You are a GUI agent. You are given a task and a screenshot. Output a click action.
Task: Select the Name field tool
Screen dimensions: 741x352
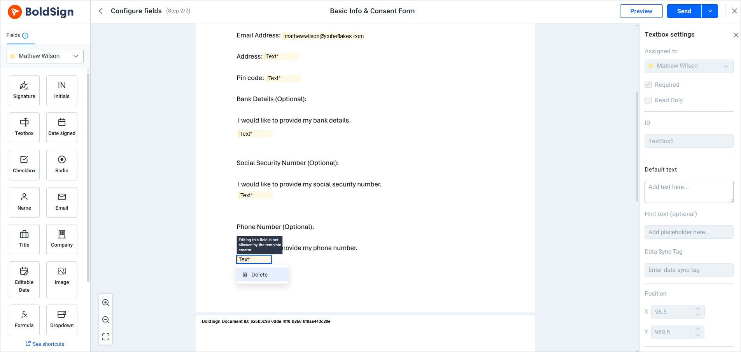point(24,202)
